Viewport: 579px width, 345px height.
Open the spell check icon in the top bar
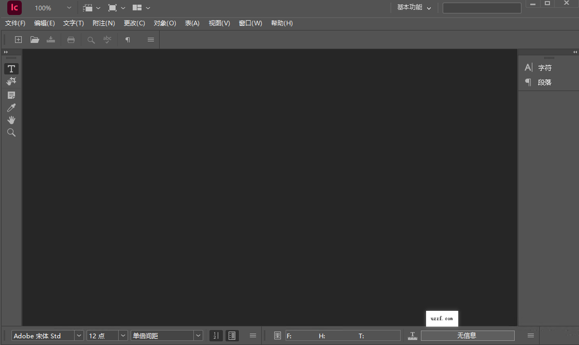coord(107,39)
